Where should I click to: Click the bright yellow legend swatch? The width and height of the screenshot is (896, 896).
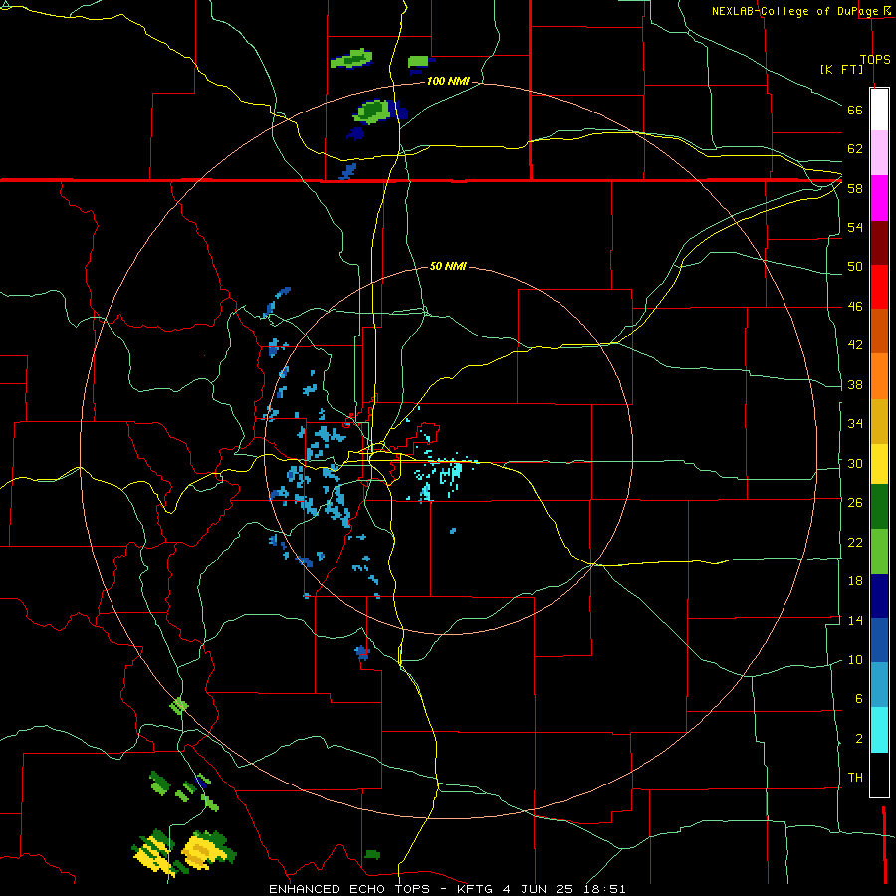(x=879, y=464)
